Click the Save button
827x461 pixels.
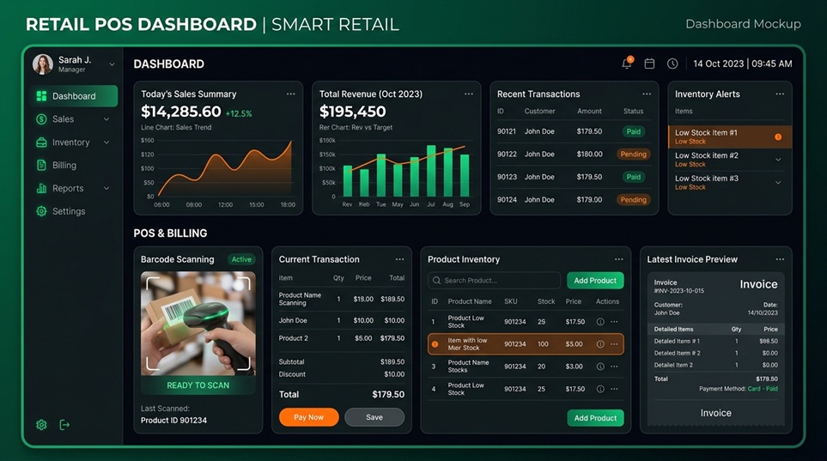374,417
